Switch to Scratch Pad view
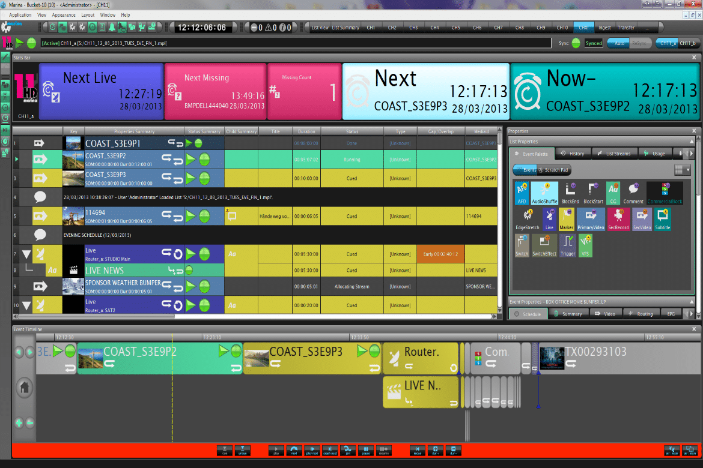 (x=553, y=170)
